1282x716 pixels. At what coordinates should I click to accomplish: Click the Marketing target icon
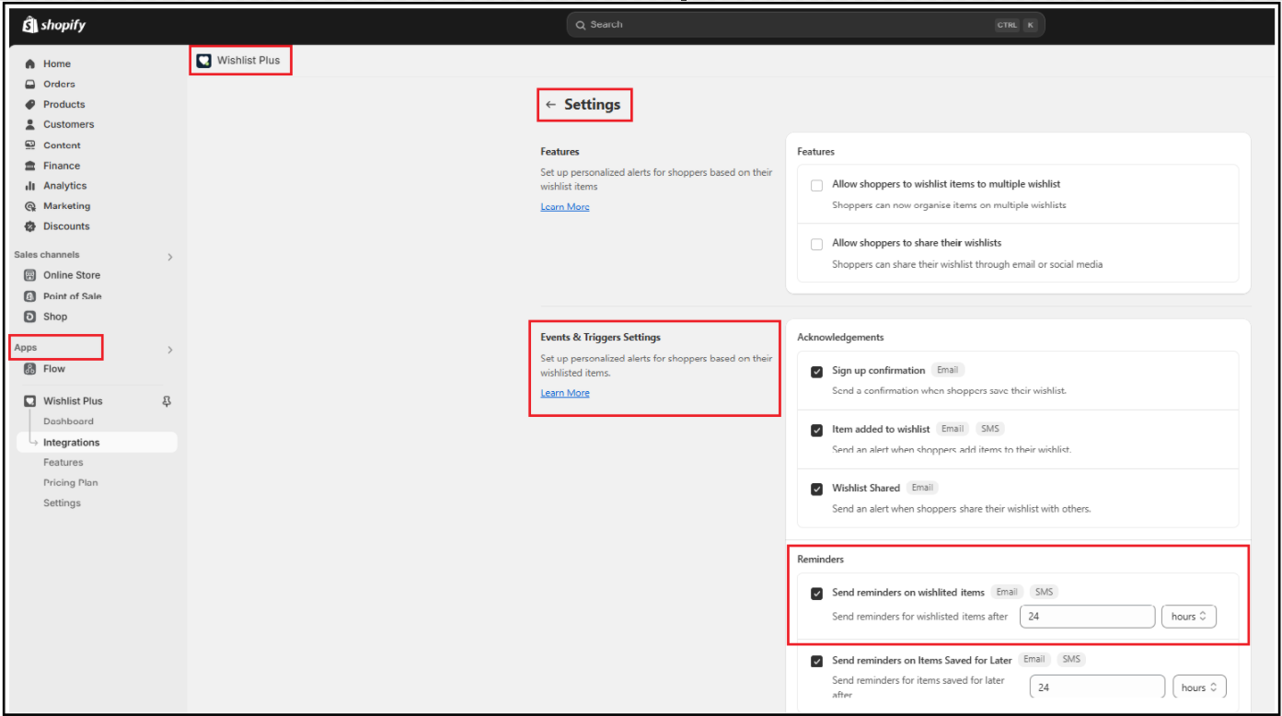30,206
